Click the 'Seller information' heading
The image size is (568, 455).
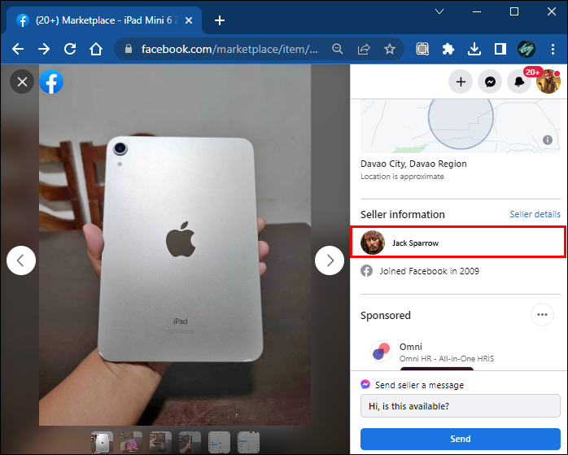[x=403, y=214]
